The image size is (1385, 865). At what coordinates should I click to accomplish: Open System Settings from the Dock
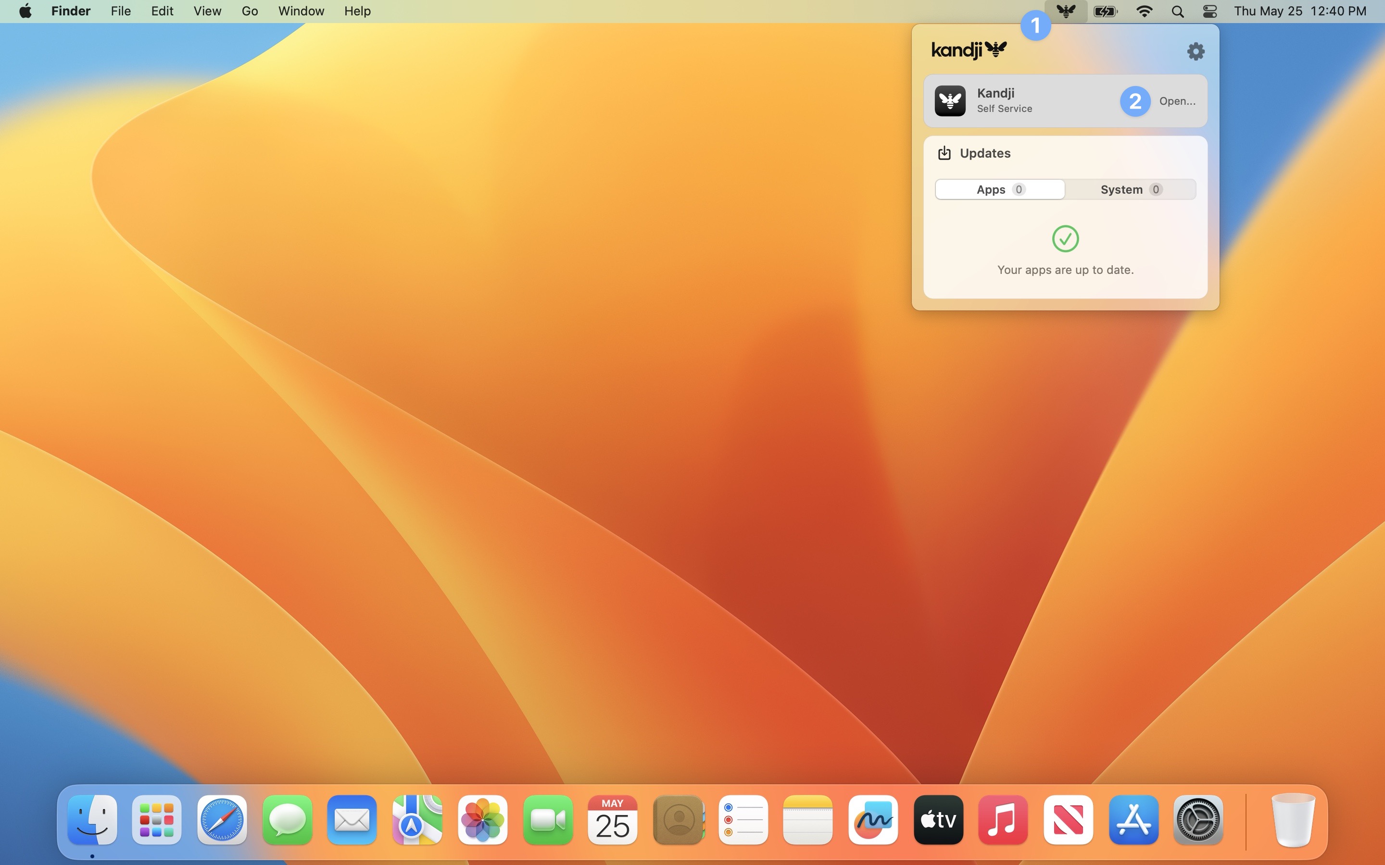click(1198, 819)
